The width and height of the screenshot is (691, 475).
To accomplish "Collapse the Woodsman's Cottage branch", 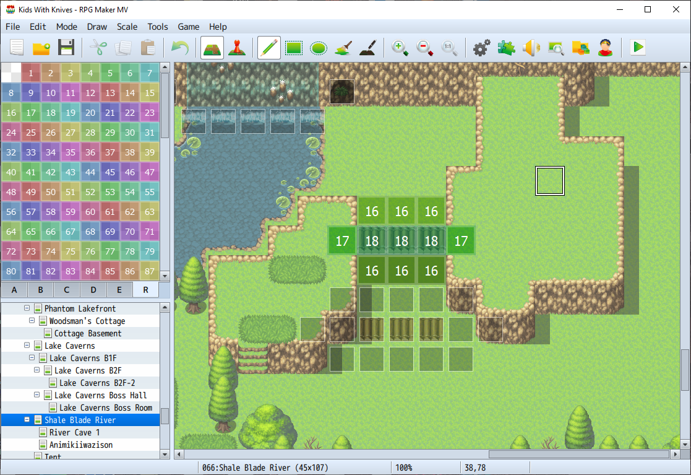I will click(32, 321).
